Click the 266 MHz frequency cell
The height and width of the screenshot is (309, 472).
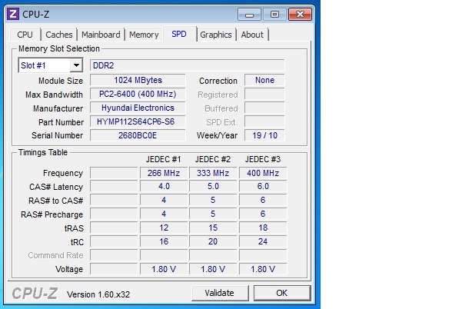(164, 173)
